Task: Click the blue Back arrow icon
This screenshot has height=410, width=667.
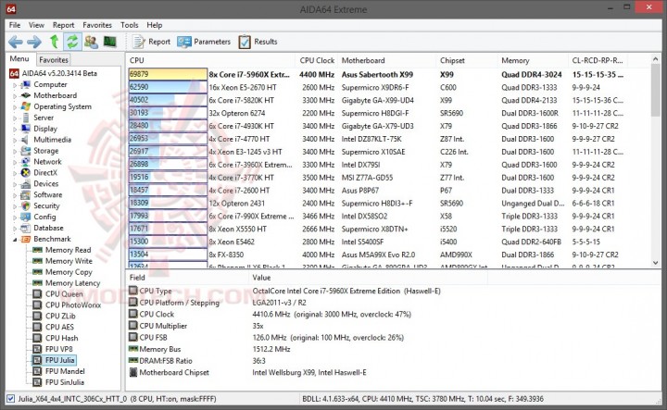Action: coord(16,42)
